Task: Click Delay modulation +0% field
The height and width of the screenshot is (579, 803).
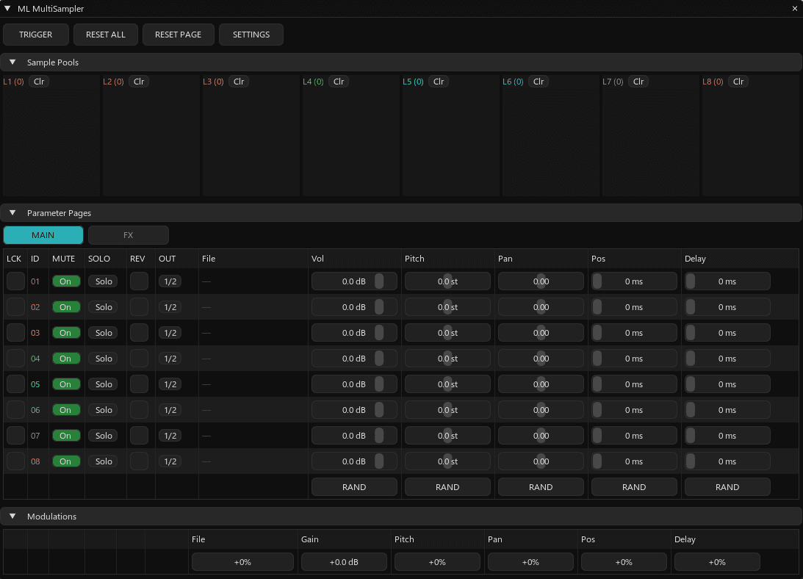Action: click(x=717, y=562)
